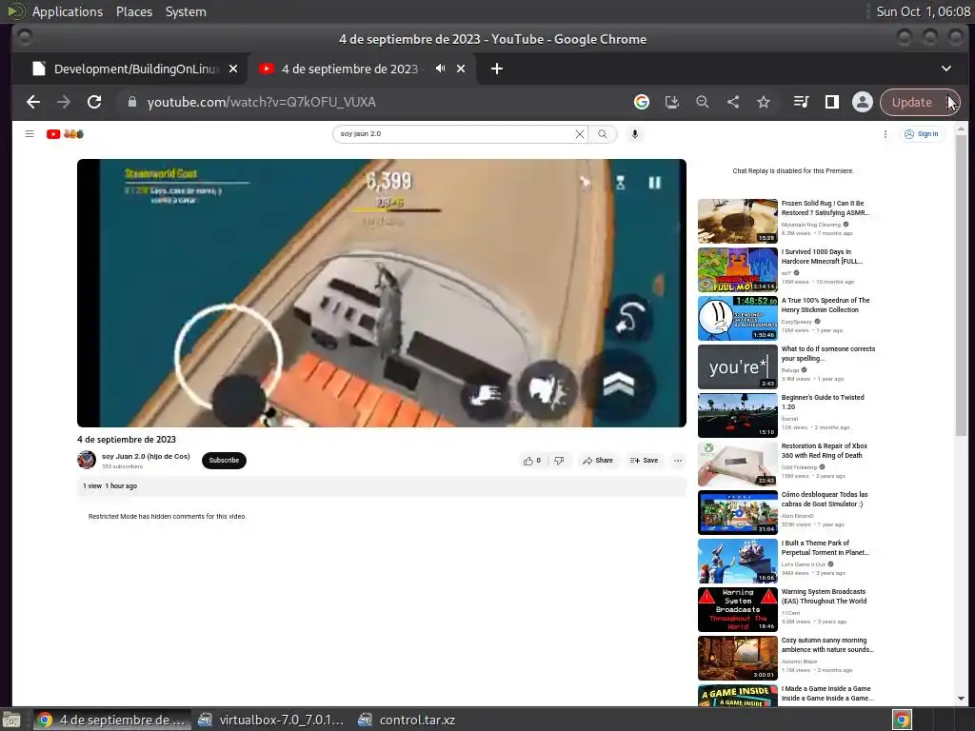This screenshot has width=975, height=731.
Task: Click the show desktop icon in bottom panel
Action: (11, 720)
